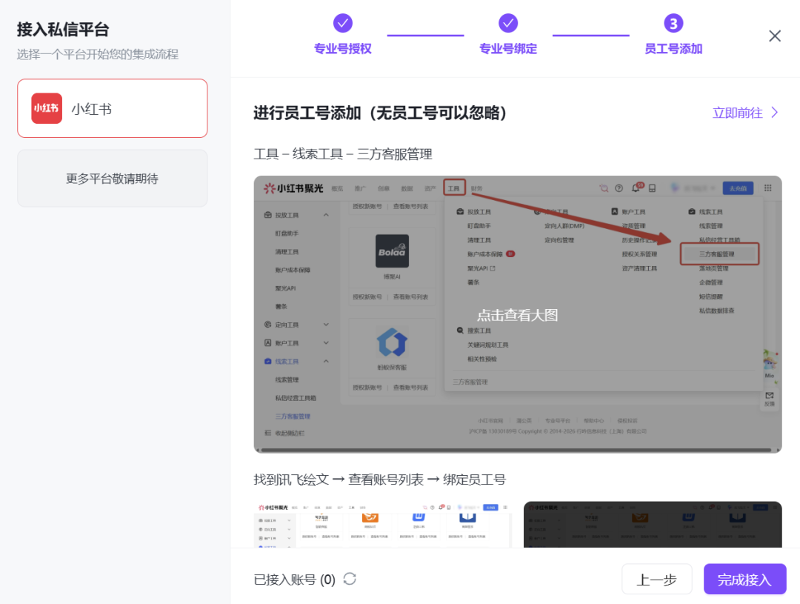Refresh the 已接入账号 count

350,579
